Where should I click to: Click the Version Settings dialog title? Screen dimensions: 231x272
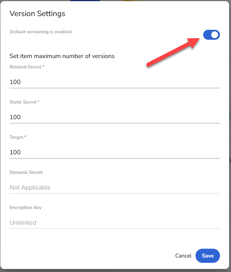[37, 14]
